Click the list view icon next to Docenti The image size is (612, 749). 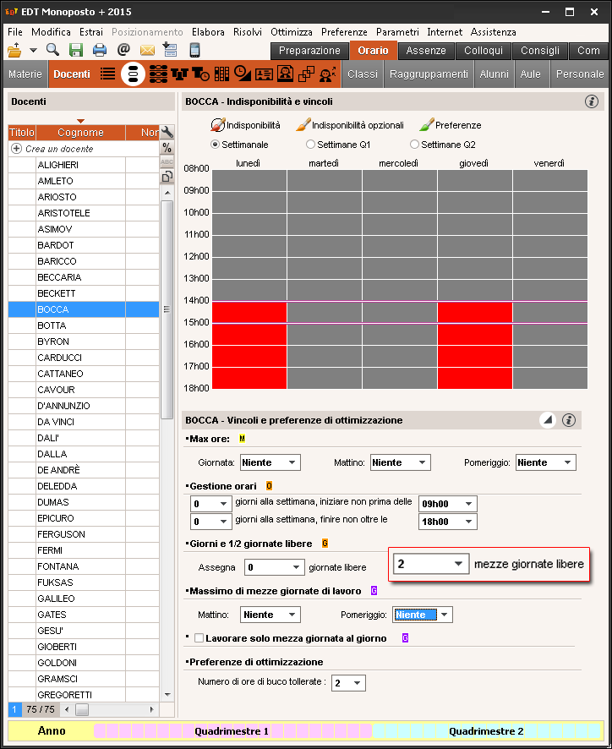click(108, 74)
